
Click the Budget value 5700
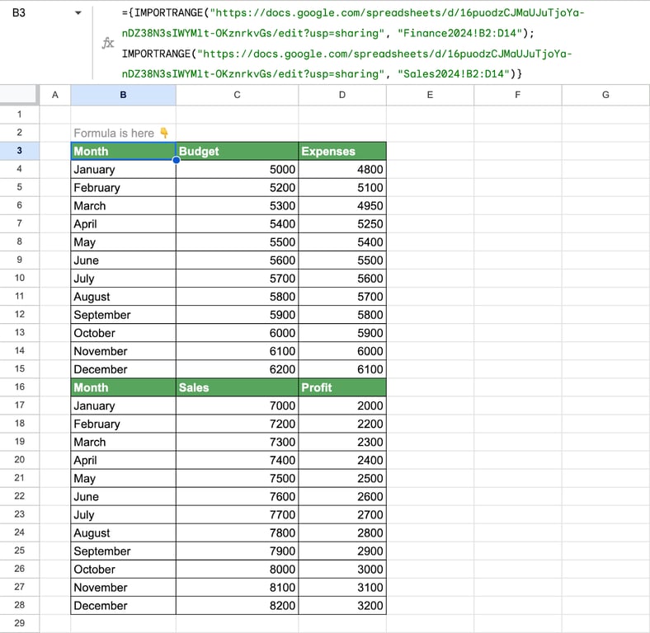click(237, 279)
